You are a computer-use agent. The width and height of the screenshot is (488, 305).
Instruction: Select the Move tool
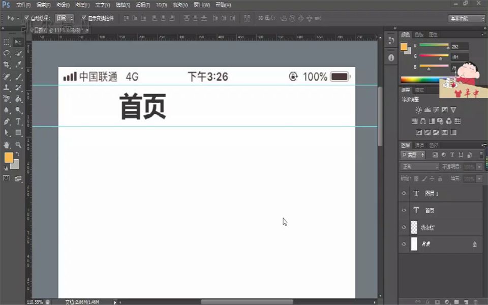click(17, 42)
